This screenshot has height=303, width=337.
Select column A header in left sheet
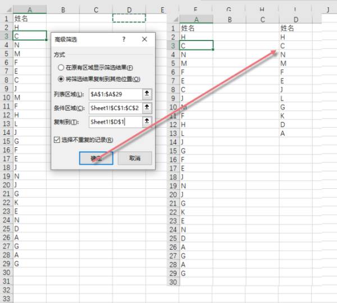[30, 10]
